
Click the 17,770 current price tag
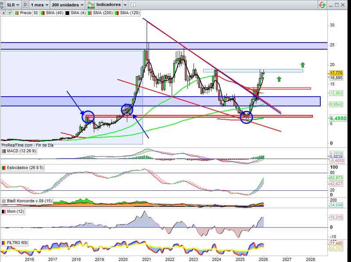pyautogui.click(x=336, y=73)
